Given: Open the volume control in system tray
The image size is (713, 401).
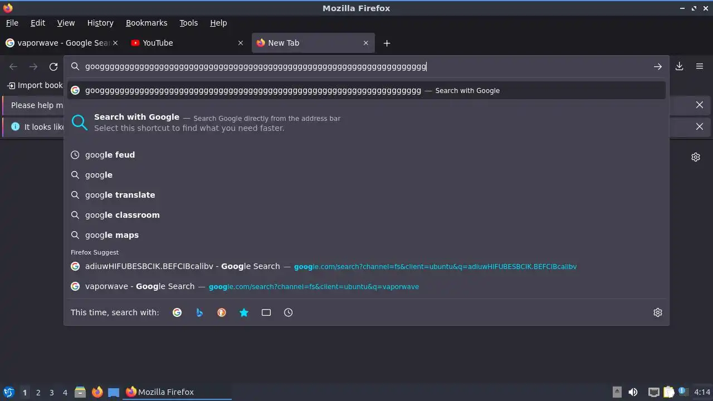Looking at the screenshot, I should [633, 392].
